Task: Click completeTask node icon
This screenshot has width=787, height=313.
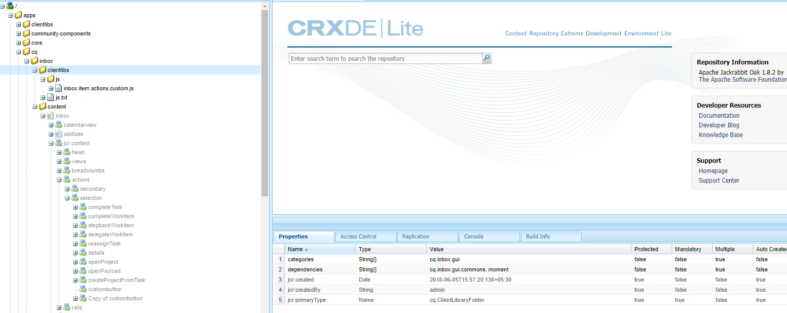Action: [x=83, y=207]
